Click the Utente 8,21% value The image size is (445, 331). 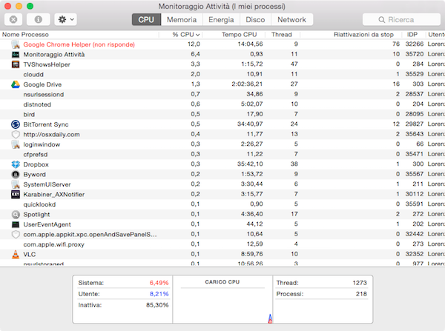pos(159,294)
